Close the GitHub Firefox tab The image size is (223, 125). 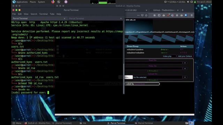[178, 10]
